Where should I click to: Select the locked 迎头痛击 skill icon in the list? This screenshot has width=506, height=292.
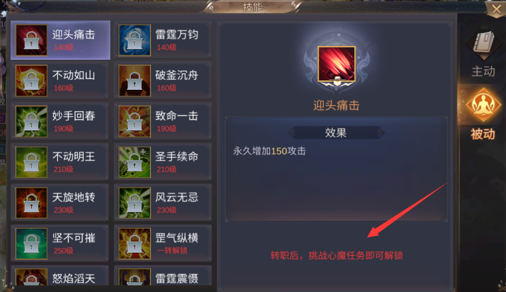coord(31,41)
